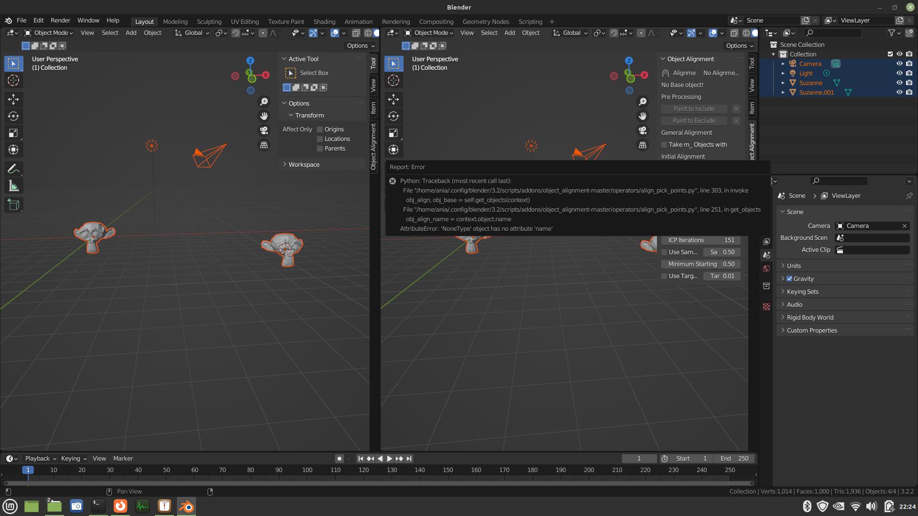Image resolution: width=918 pixels, height=516 pixels.
Task: Expand the Units section in Scene properties
Action: click(x=783, y=266)
